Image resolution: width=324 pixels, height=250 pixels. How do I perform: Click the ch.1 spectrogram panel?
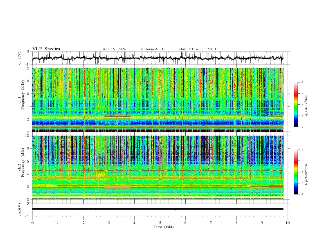157,100
